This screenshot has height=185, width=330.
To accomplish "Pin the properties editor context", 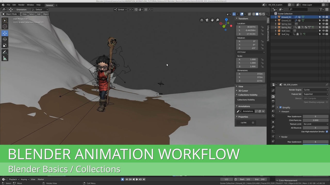I will tap(327, 85).
